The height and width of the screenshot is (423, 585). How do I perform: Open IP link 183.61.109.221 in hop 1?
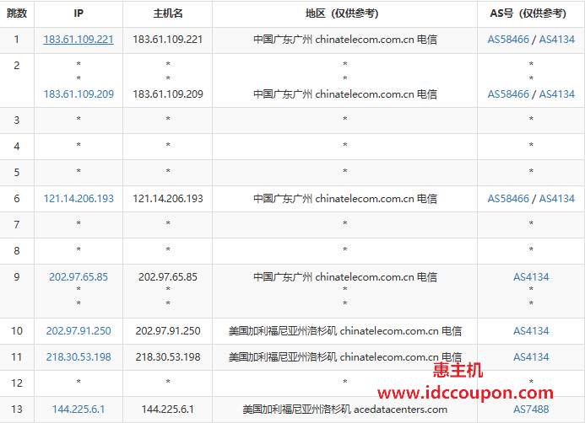coord(79,40)
